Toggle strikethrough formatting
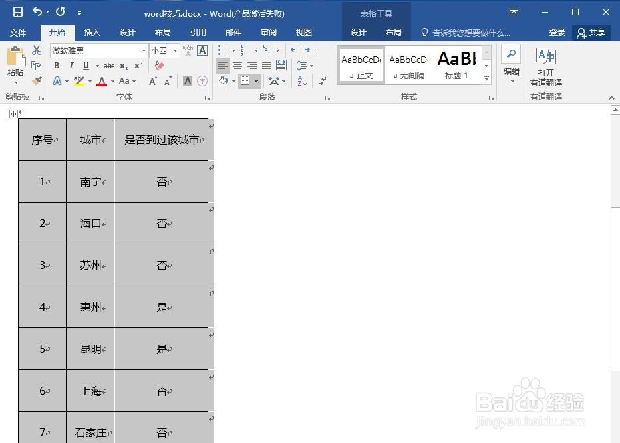 click(110, 66)
